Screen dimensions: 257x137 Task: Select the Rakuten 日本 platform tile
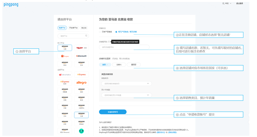point(81,48)
